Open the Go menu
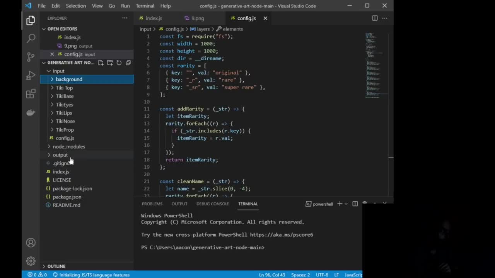The height and width of the screenshot is (278, 495). (x=112, y=6)
